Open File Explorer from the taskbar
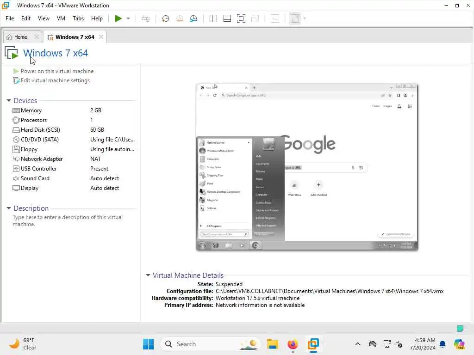Screen dimensions: 474x355 (272, 344)
